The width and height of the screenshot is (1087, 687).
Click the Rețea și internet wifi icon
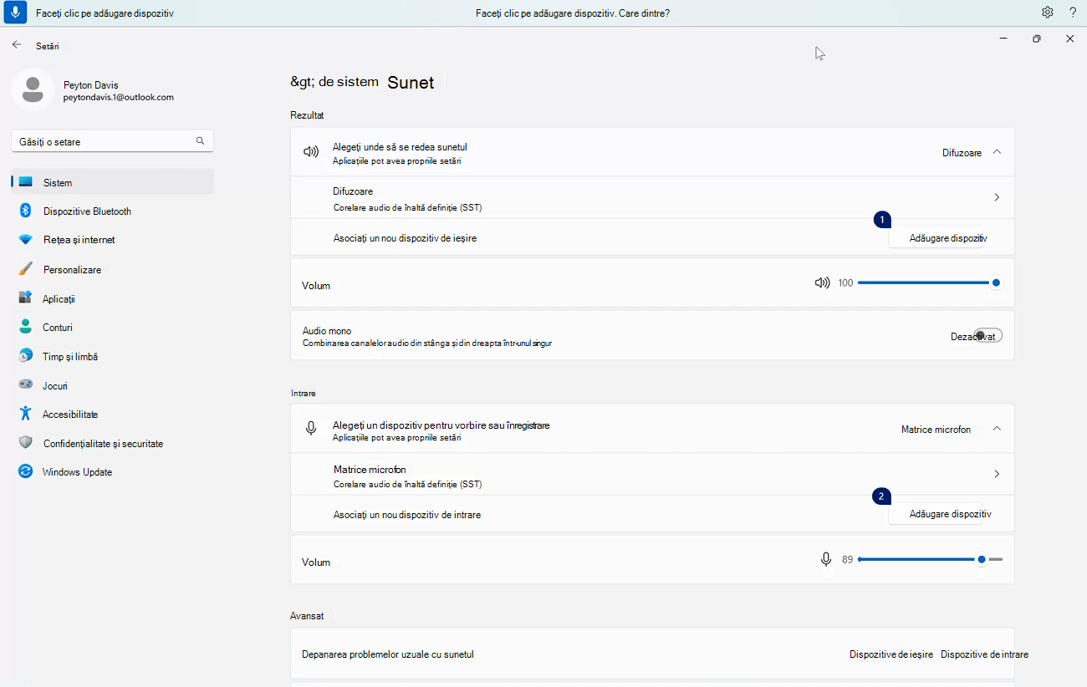point(25,240)
